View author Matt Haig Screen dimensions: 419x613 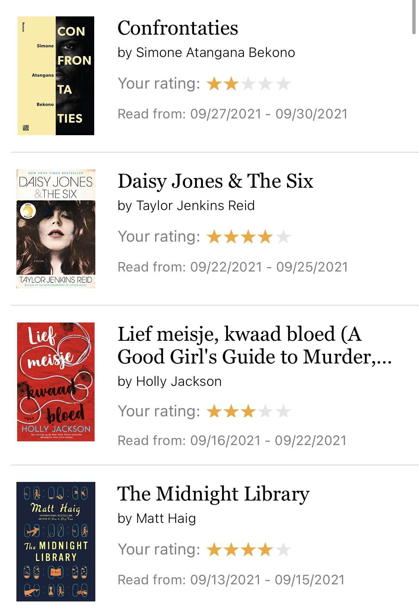[166, 518]
